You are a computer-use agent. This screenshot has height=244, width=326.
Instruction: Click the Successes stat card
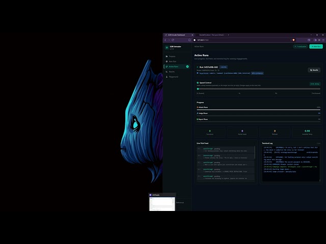pos(210,132)
